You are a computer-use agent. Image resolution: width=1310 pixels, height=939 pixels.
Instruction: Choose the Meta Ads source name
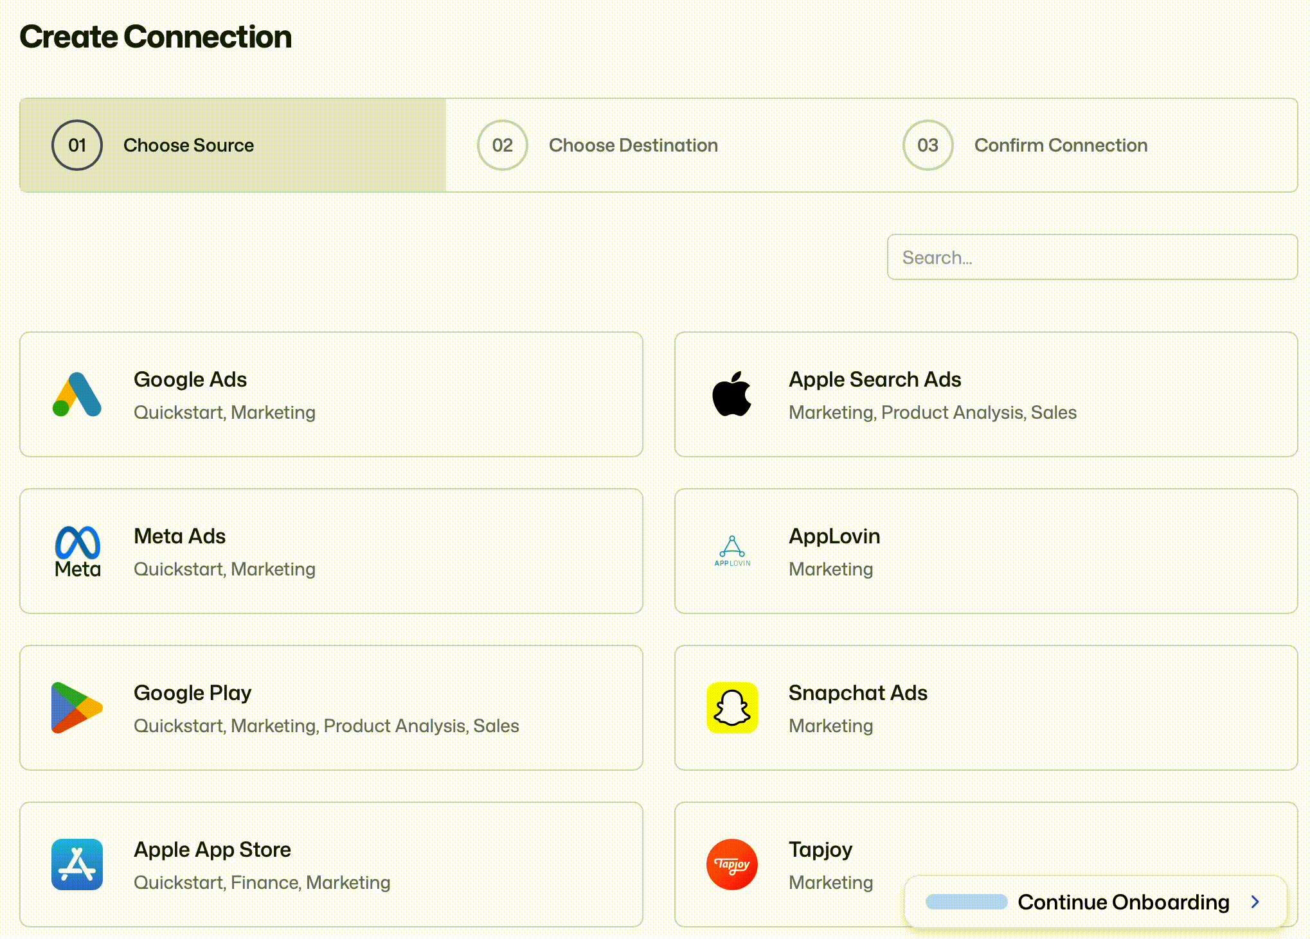180,536
